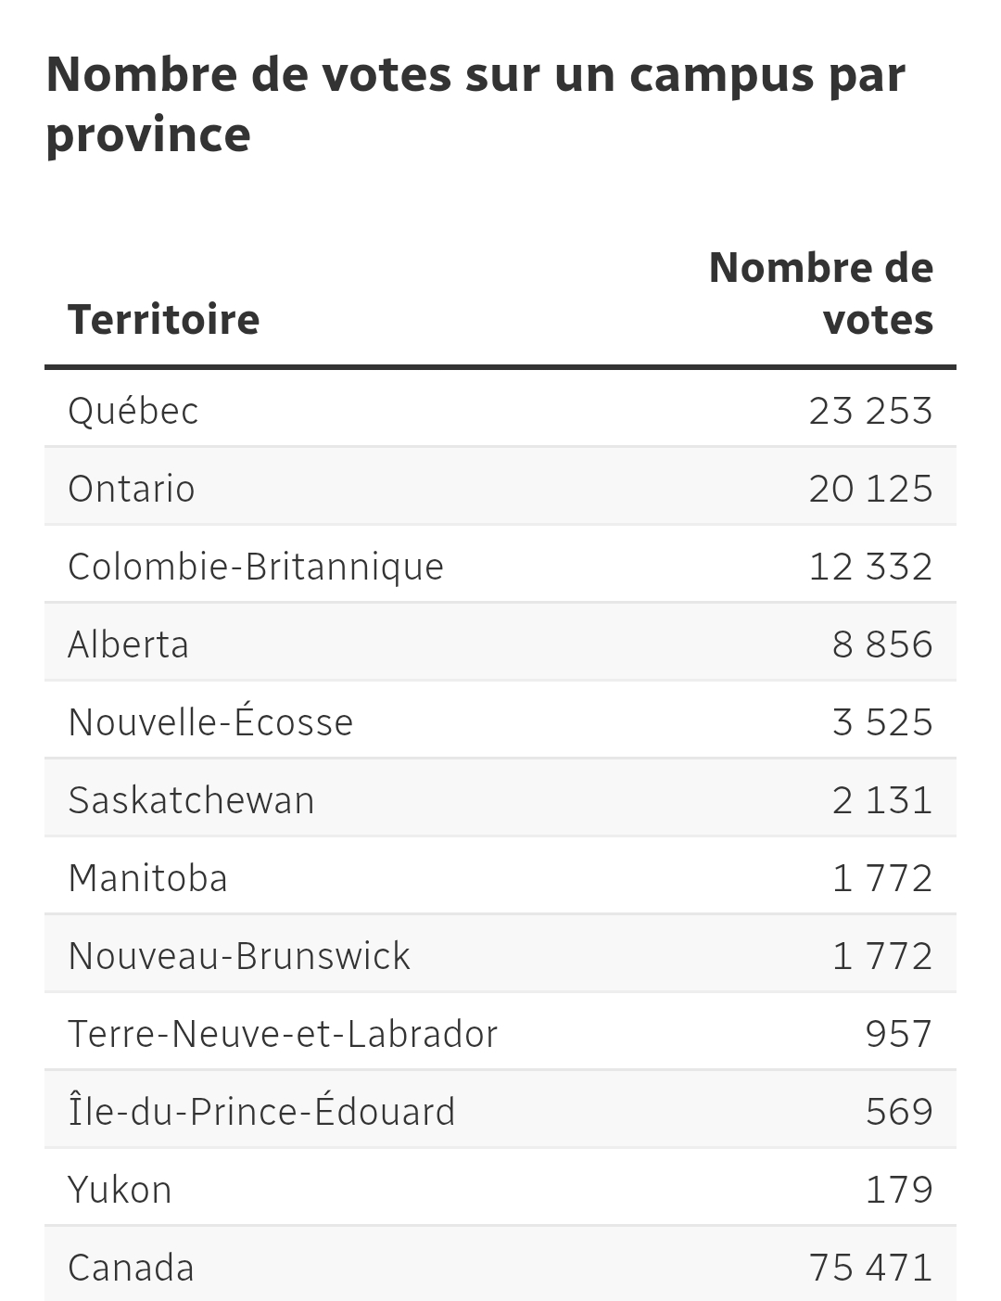Click the value 23 253
The width and height of the screenshot is (1001, 1301).
(x=869, y=411)
